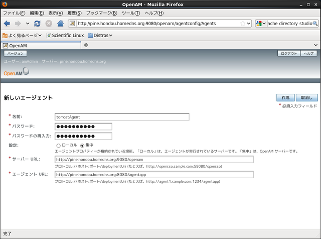Screen dimensions: 321x239
Task: Click the OpenAM logo
Action: click(16, 72)
